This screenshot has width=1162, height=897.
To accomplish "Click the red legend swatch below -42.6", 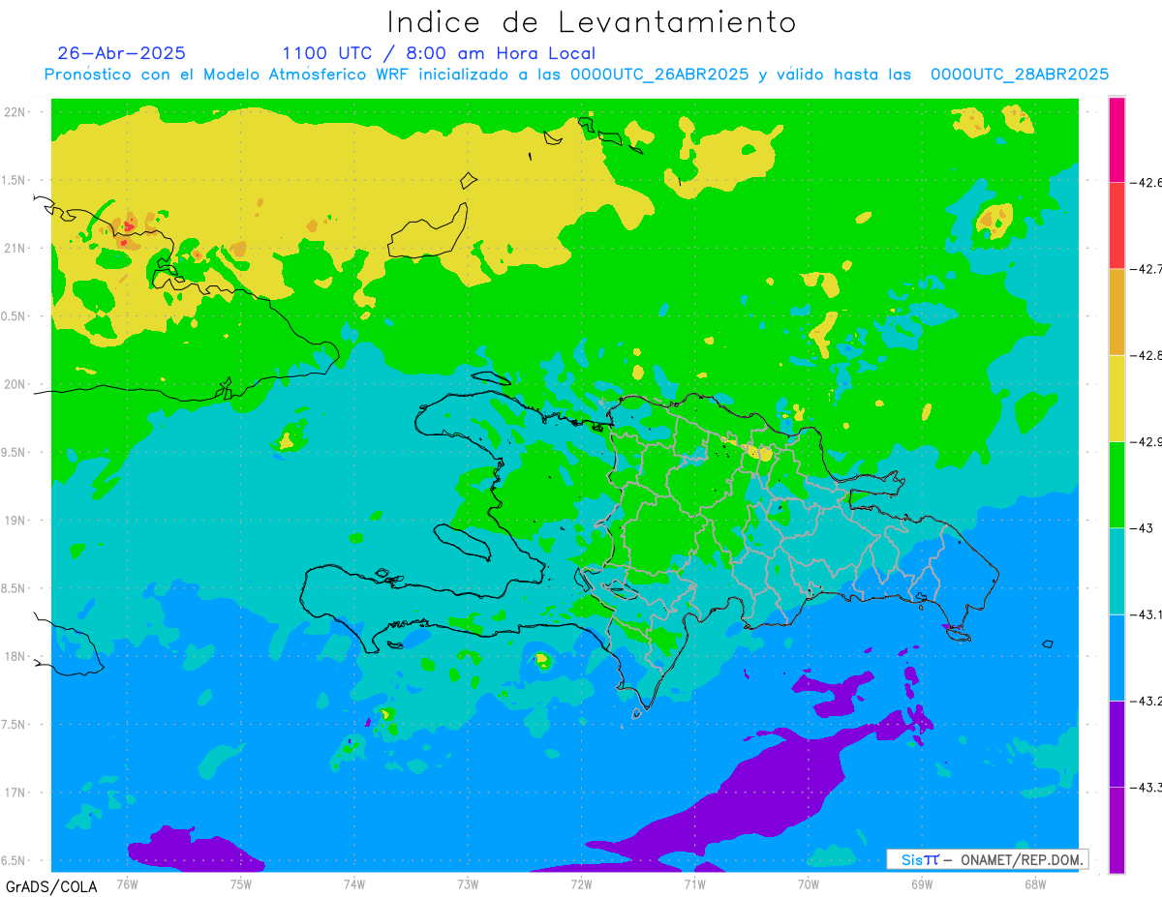I will (x=1116, y=225).
